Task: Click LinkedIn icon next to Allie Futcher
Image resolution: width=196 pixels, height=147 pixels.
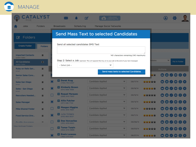Action: [59, 101]
